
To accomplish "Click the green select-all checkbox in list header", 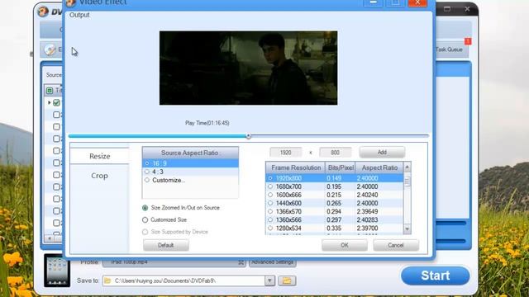I will click(x=50, y=90).
